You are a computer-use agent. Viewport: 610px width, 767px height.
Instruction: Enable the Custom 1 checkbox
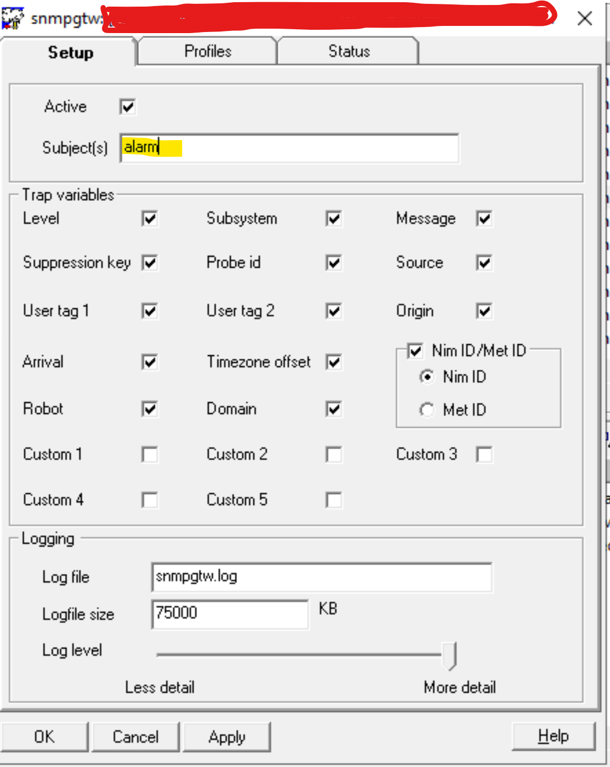pyautogui.click(x=150, y=455)
